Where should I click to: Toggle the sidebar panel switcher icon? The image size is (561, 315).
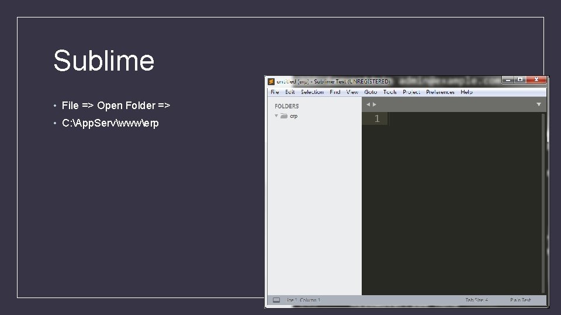[276, 300]
